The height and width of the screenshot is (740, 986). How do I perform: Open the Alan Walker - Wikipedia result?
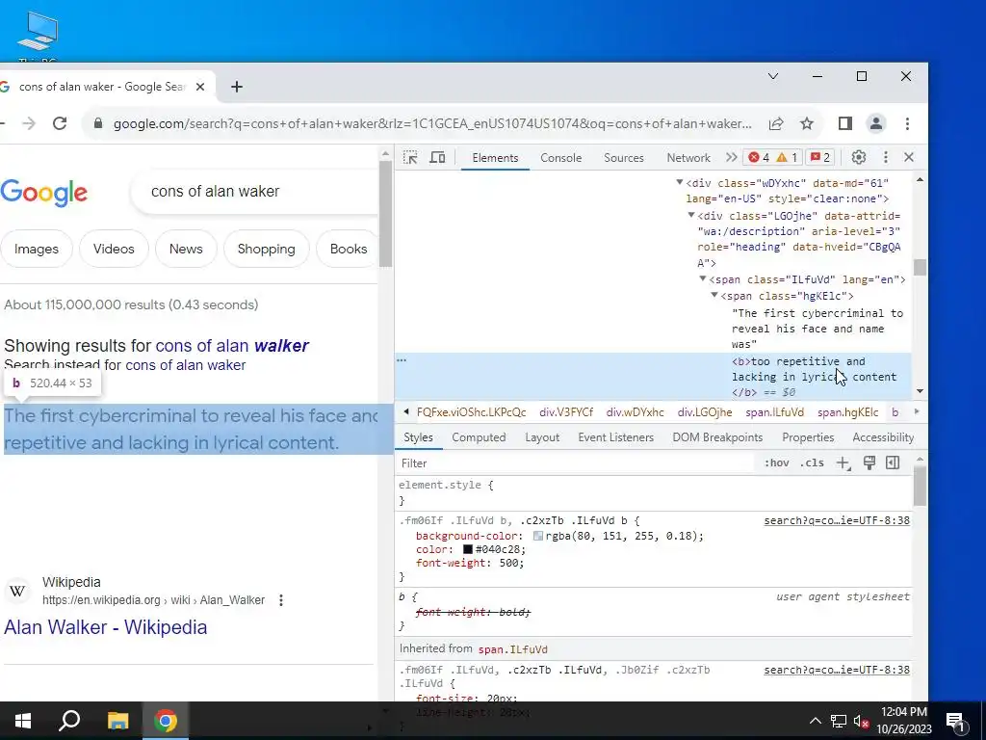106,627
